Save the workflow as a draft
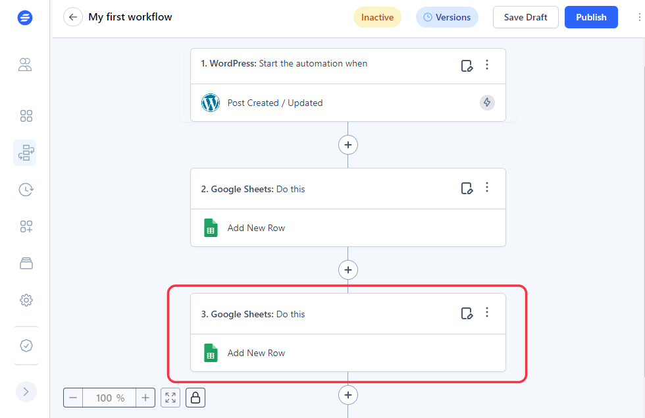The width and height of the screenshot is (645, 418). pos(525,17)
